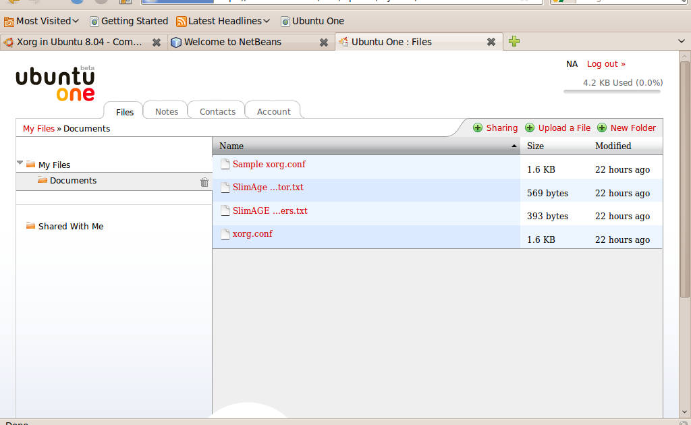Click the green plus icon beside Upload a File
This screenshot has width=691, height=425.
pyautogui.click(x=530, y=128)
